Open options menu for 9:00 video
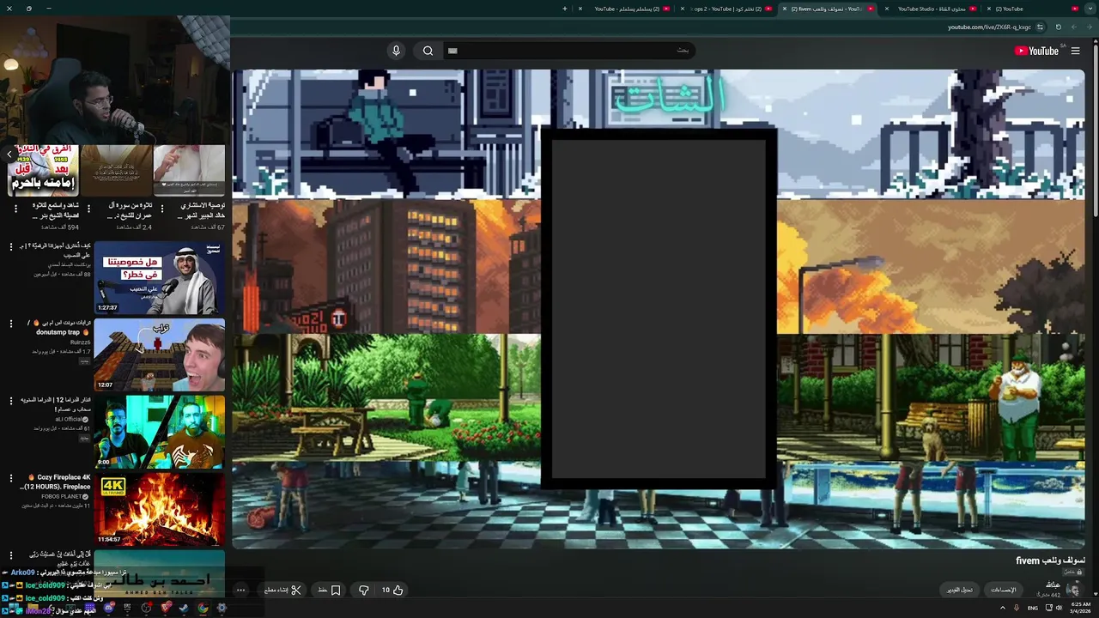 point(11,401)
